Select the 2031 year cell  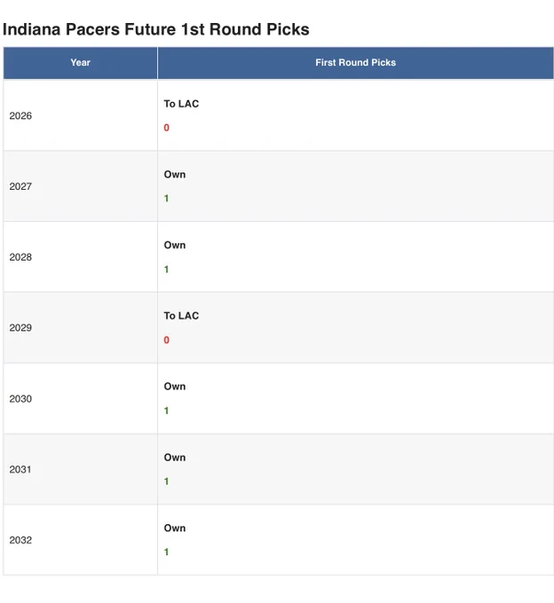[80, 469]
